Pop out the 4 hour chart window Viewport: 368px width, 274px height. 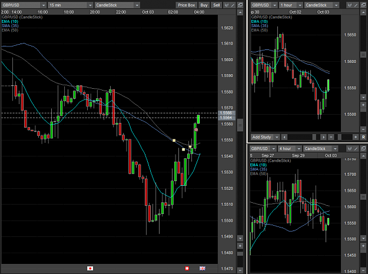tap(363, 149)
